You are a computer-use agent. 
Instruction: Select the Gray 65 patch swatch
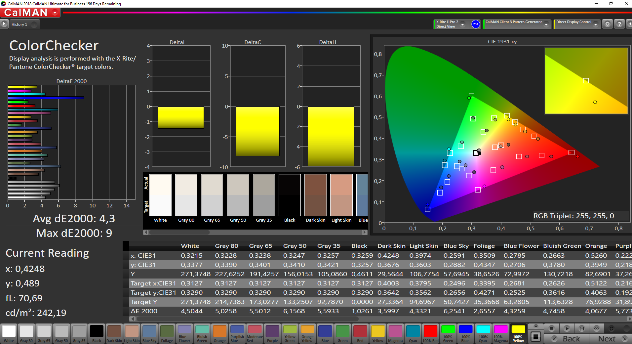[44, 333]
